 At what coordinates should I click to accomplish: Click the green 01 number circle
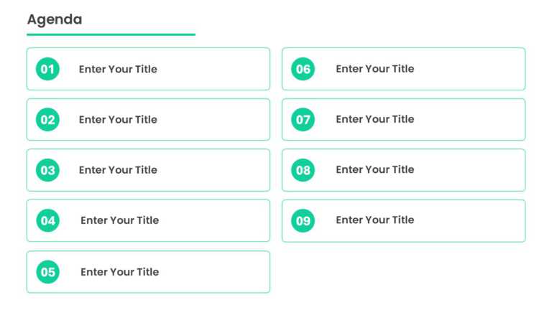pos(47,69)
